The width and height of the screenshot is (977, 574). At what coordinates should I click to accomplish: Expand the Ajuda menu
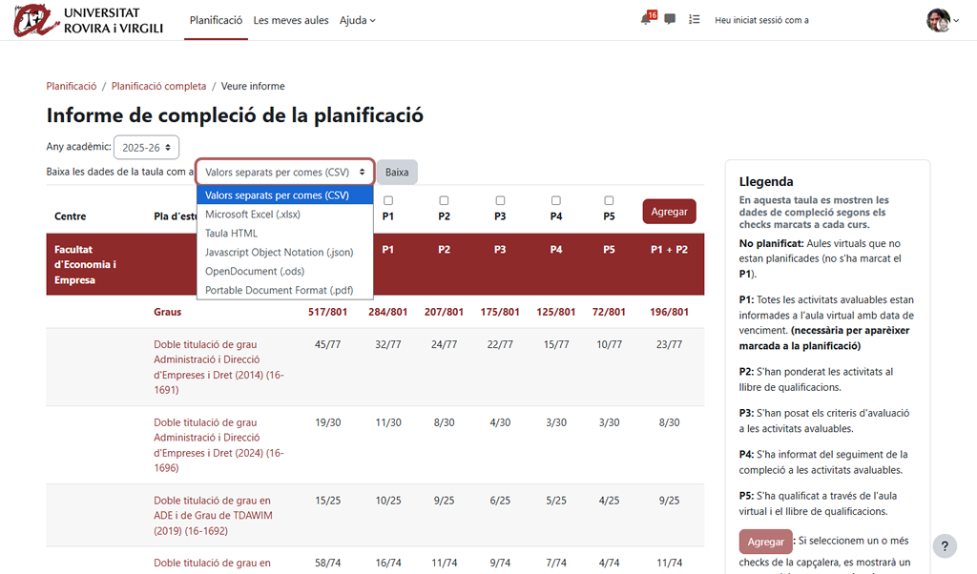(357, 20)
